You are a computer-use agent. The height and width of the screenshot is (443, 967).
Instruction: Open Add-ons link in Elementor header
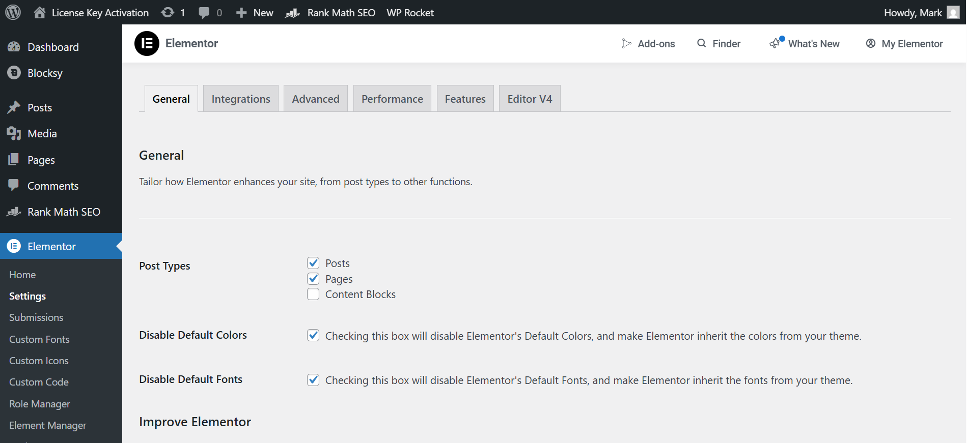[x=656, y=44]
